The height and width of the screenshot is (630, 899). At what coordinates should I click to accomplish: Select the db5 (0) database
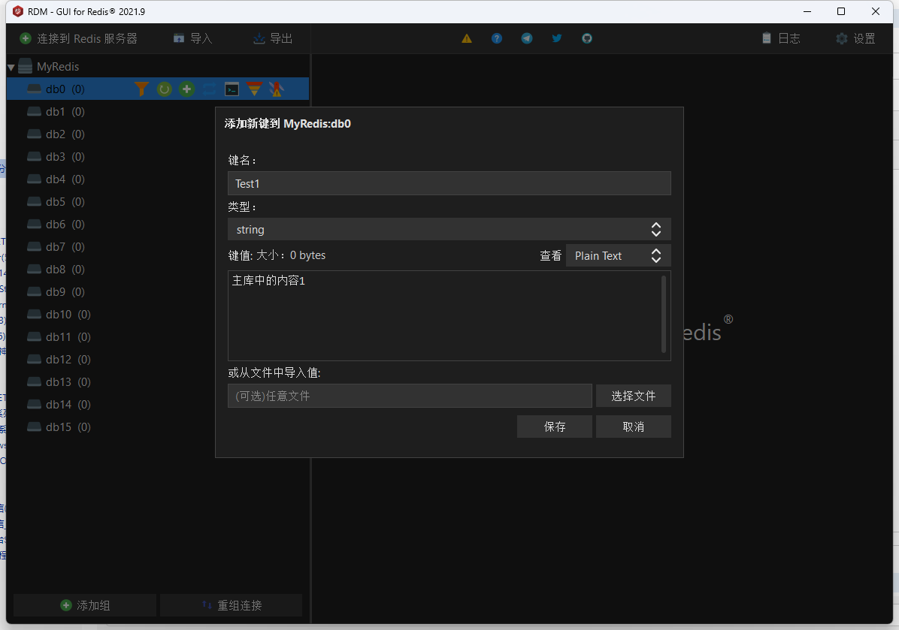[65, 201]
